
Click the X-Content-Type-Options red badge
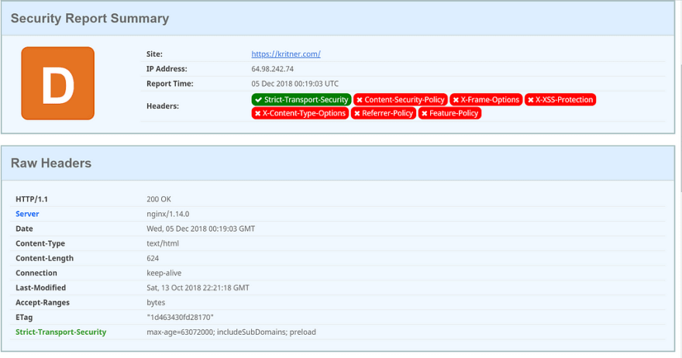(300, 113)
